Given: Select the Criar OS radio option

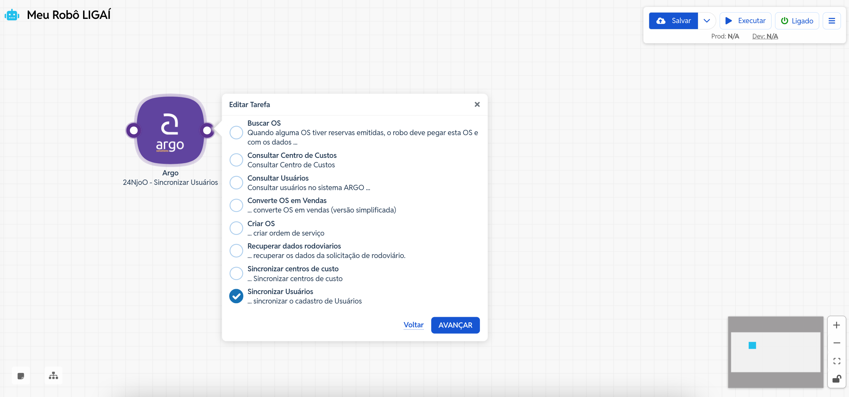Looking at the screenshot, I should click(x=236, y=228).
